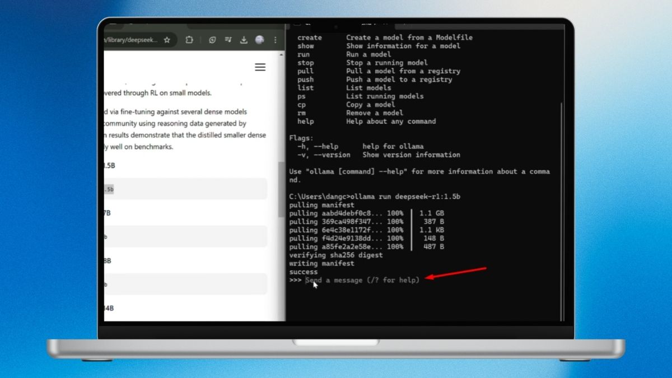
Task: Open the browser three-dot menu
Action: (x=276, y=40)
